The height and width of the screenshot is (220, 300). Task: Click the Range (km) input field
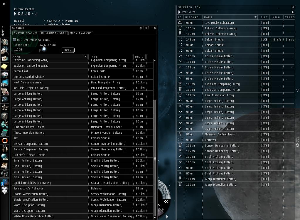(x=26, y=50)
